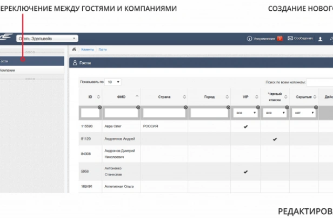Click the Клиенты breadcrumb link
The height and width of the screenshot is (218, 333).
[88, 49]
